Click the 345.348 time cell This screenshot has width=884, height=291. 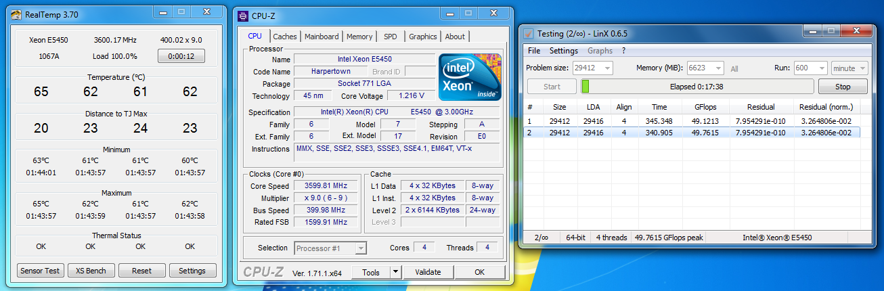click(659, 120)
